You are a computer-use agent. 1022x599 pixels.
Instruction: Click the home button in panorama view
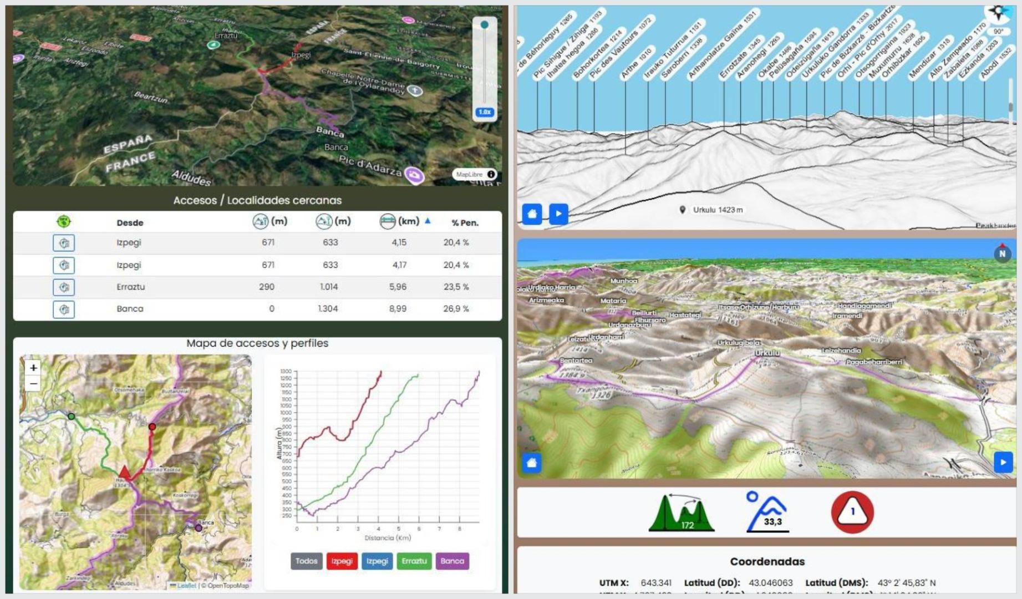(532, 214)
